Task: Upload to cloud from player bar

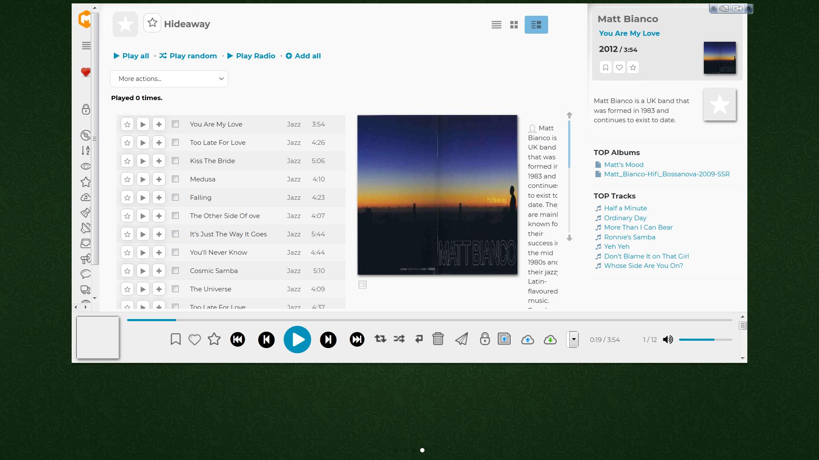Action: [x=528, y=339]
